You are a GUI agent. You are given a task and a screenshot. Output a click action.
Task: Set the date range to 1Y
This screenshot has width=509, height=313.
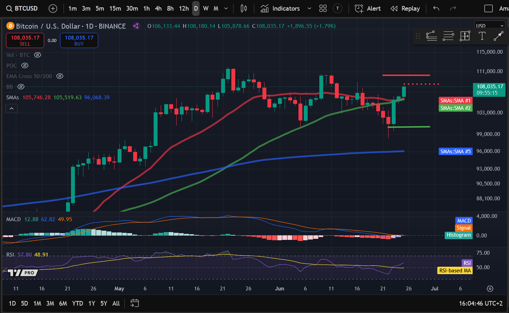91,303
